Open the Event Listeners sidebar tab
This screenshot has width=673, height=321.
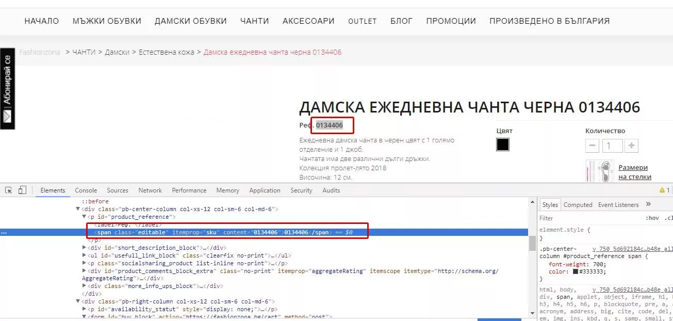point(618,205)
